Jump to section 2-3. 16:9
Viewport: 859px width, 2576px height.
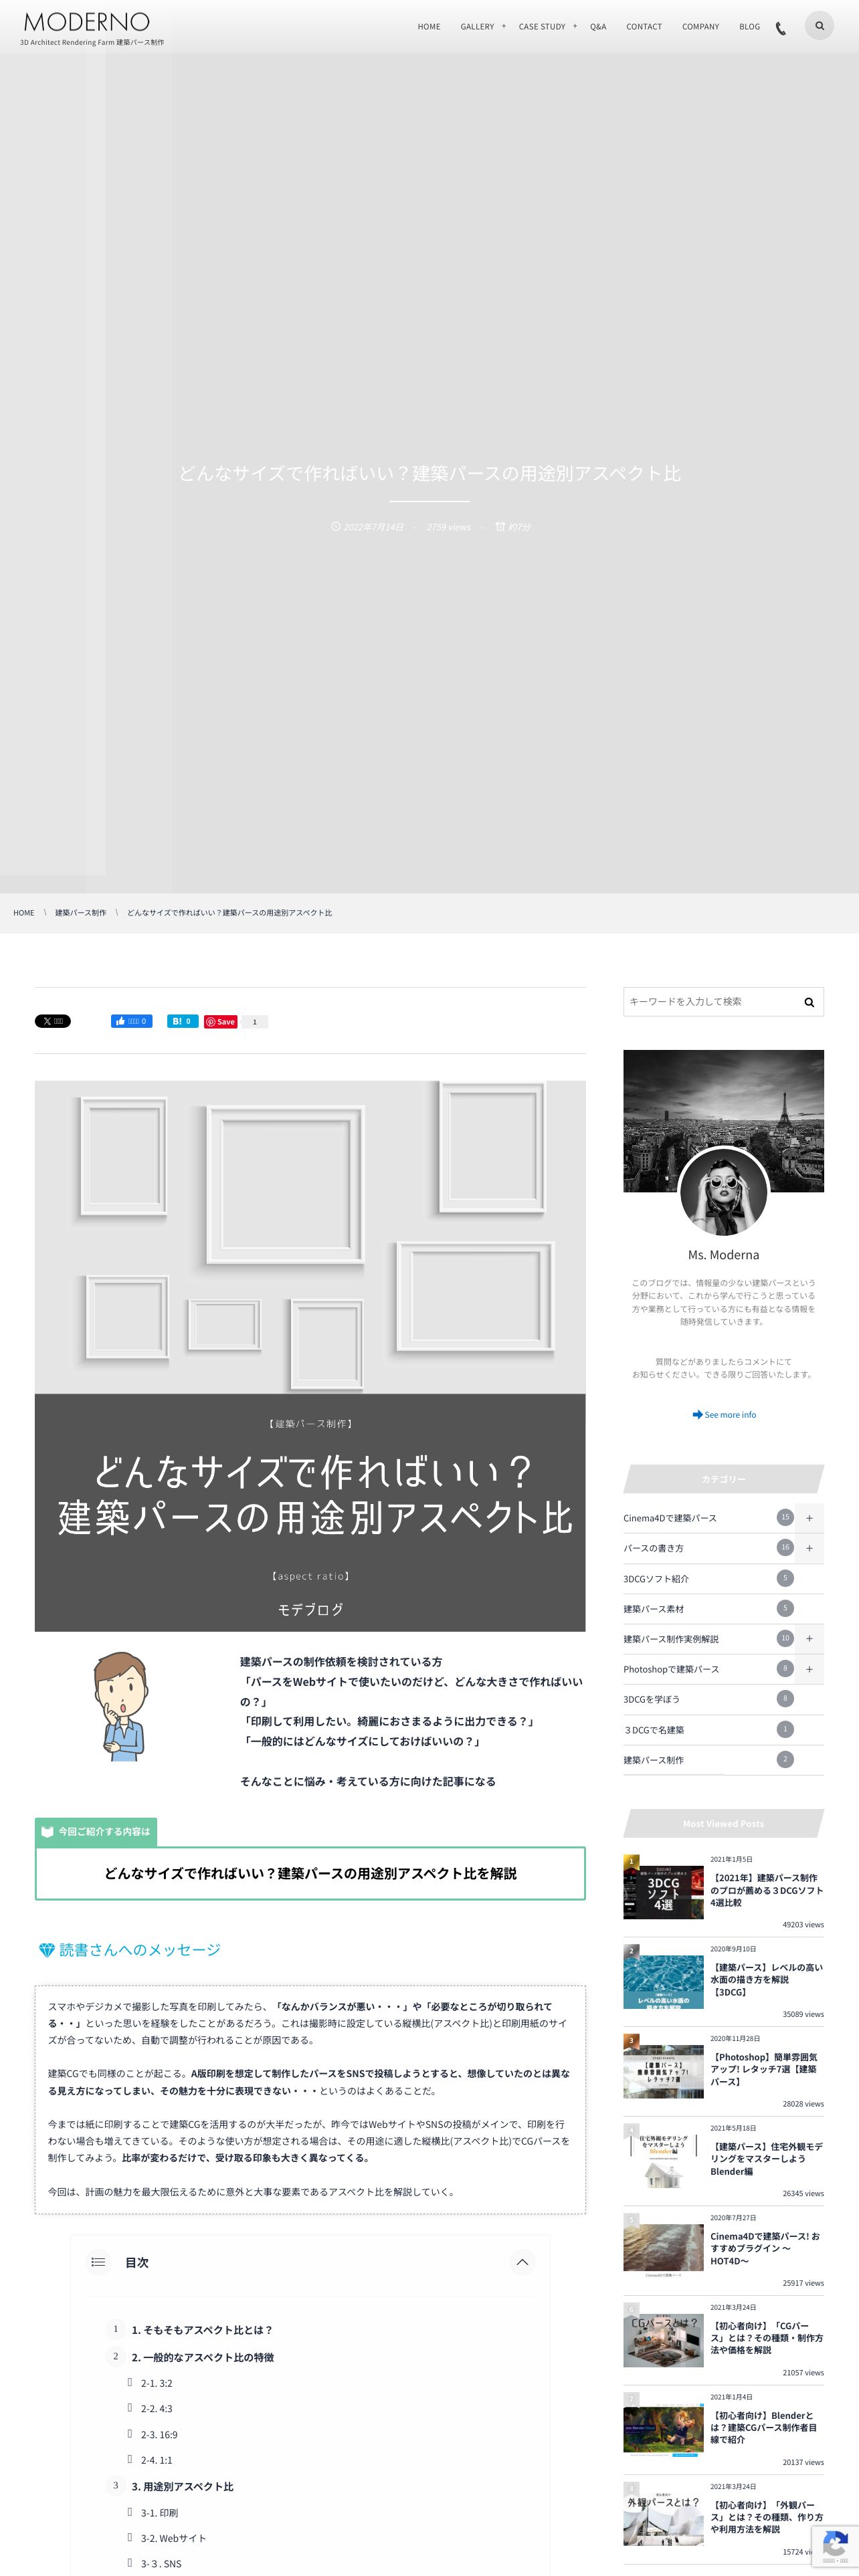click(x=159, y=2435)
